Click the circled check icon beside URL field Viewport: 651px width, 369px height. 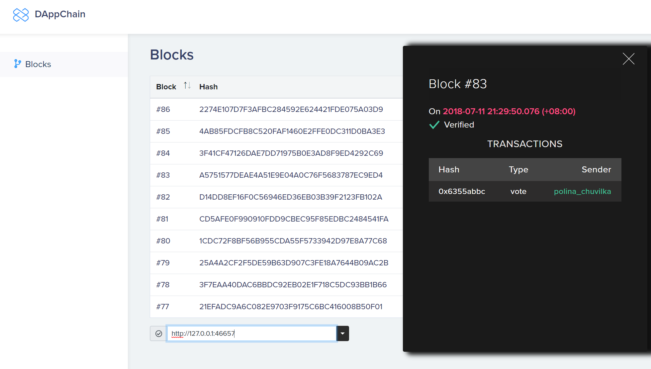(159, 333)
